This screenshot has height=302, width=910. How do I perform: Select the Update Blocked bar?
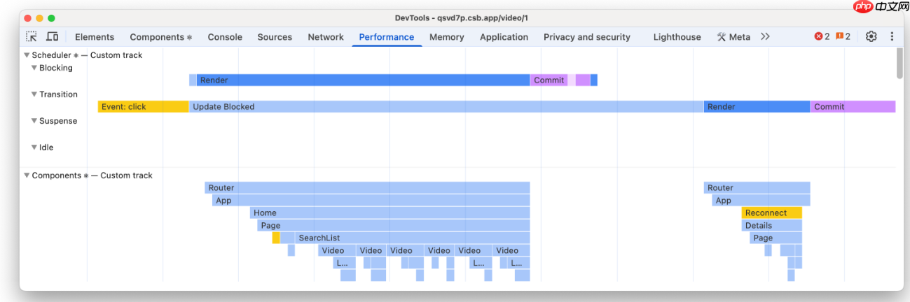pyautogui.click(x=446, y=107)
